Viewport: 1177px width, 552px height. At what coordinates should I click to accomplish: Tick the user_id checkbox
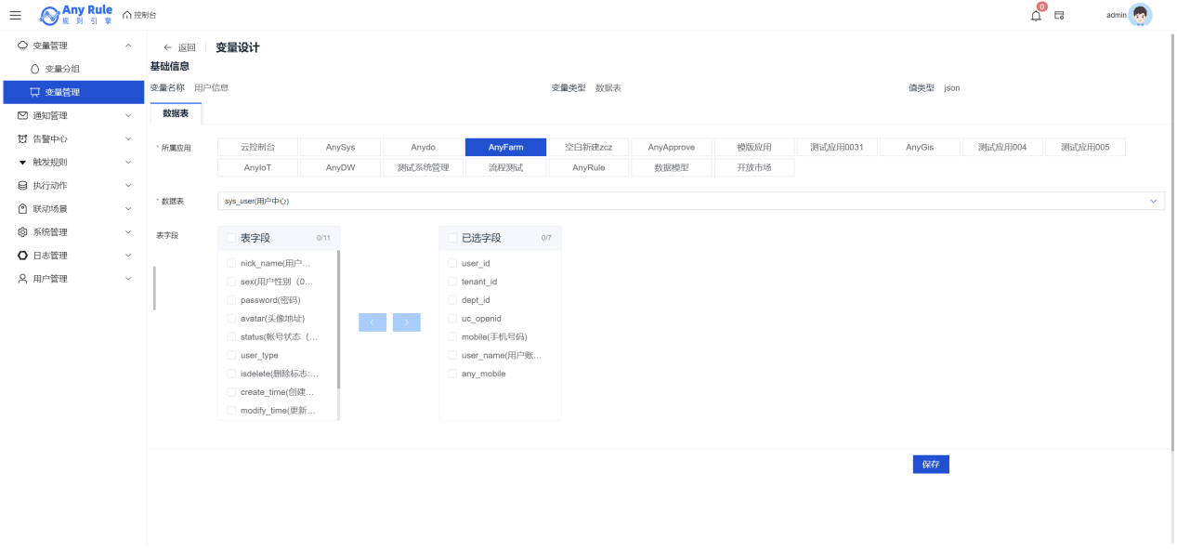[x=452, y=263]
